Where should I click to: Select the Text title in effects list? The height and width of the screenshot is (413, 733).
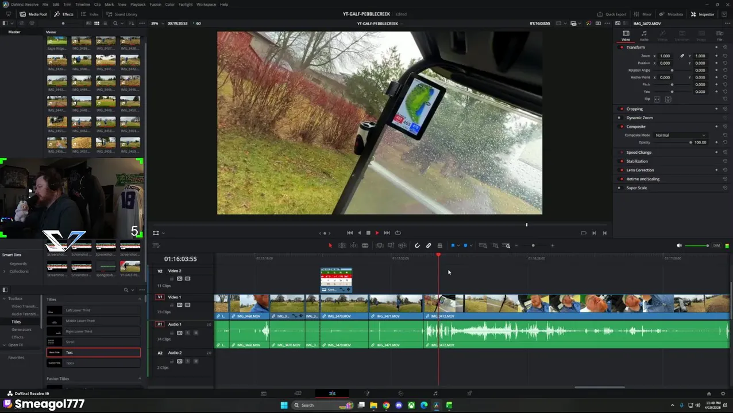tap(94, 352)
